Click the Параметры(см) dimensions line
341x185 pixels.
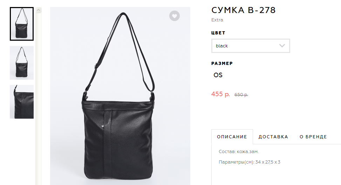(x=250, y=162)
